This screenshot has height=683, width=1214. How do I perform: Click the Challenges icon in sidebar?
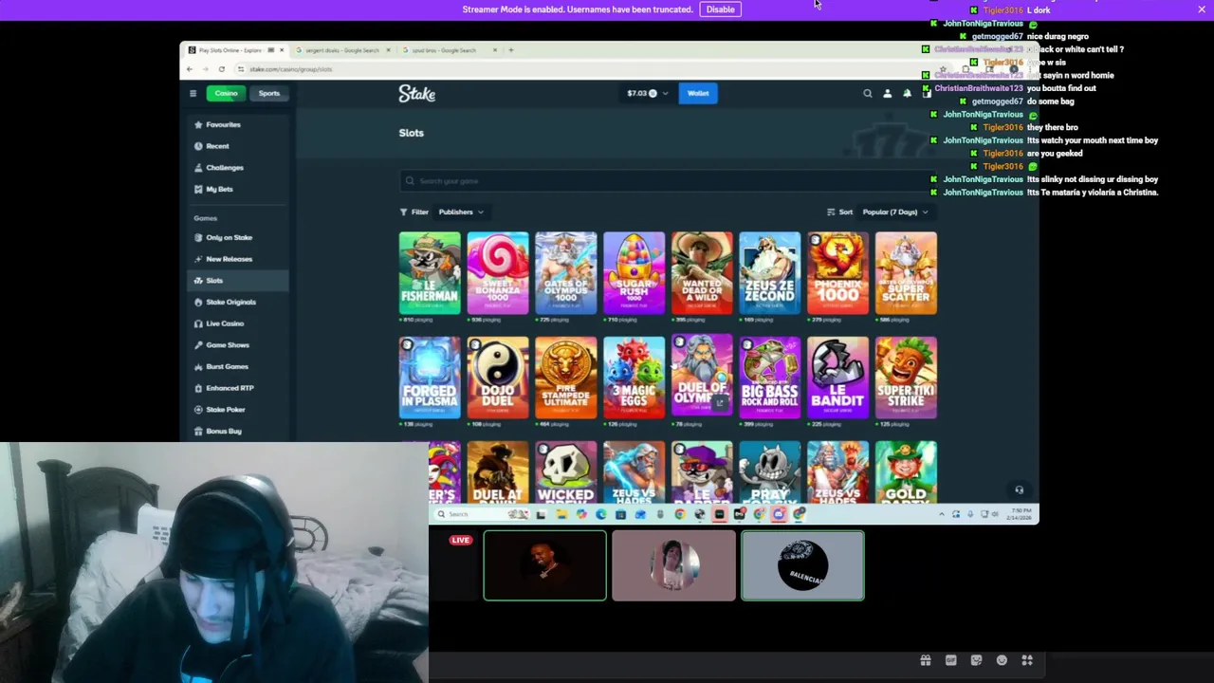tap(198, 168)
